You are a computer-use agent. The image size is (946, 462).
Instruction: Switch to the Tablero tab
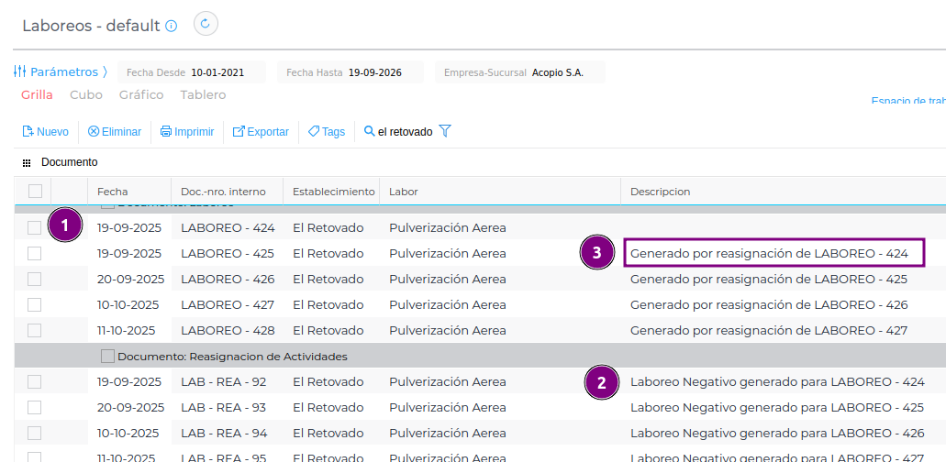click(x=204, y=95)
